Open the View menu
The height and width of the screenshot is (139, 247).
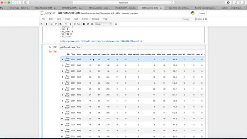click(59, 19)
